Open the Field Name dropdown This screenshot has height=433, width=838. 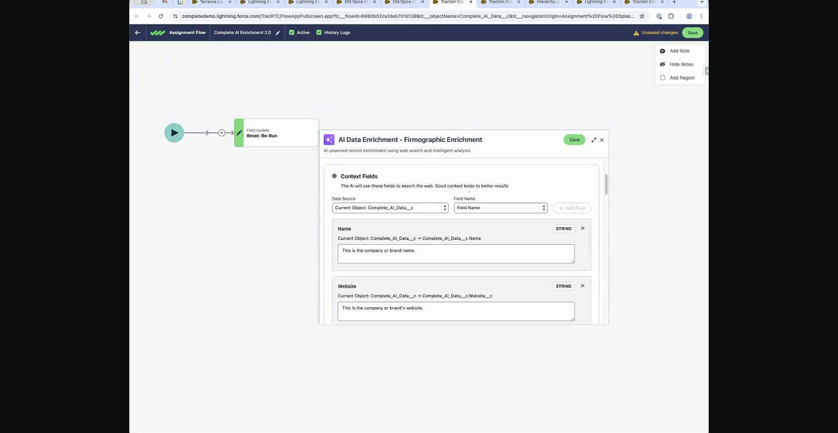point(501,208)
